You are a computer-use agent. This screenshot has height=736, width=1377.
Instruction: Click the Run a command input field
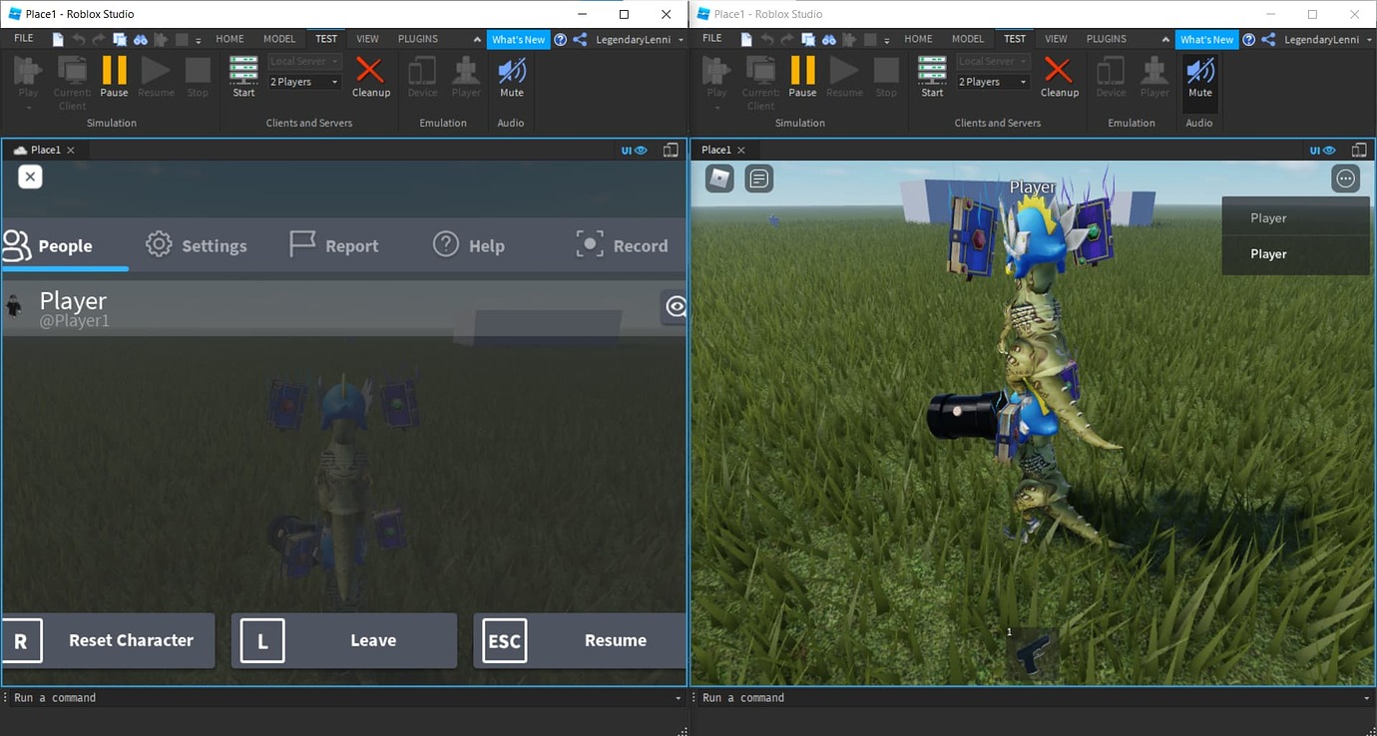pos(200,697)
